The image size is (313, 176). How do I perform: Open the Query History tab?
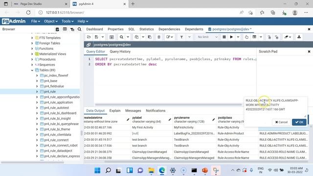[x=120, y=51]
